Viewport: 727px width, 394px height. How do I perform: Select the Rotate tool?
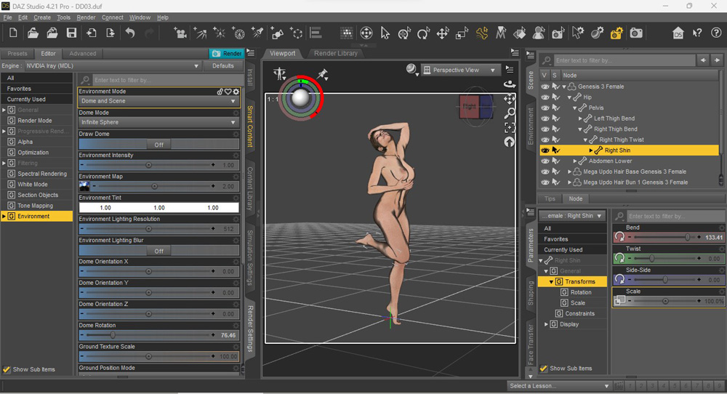[423, 33]
